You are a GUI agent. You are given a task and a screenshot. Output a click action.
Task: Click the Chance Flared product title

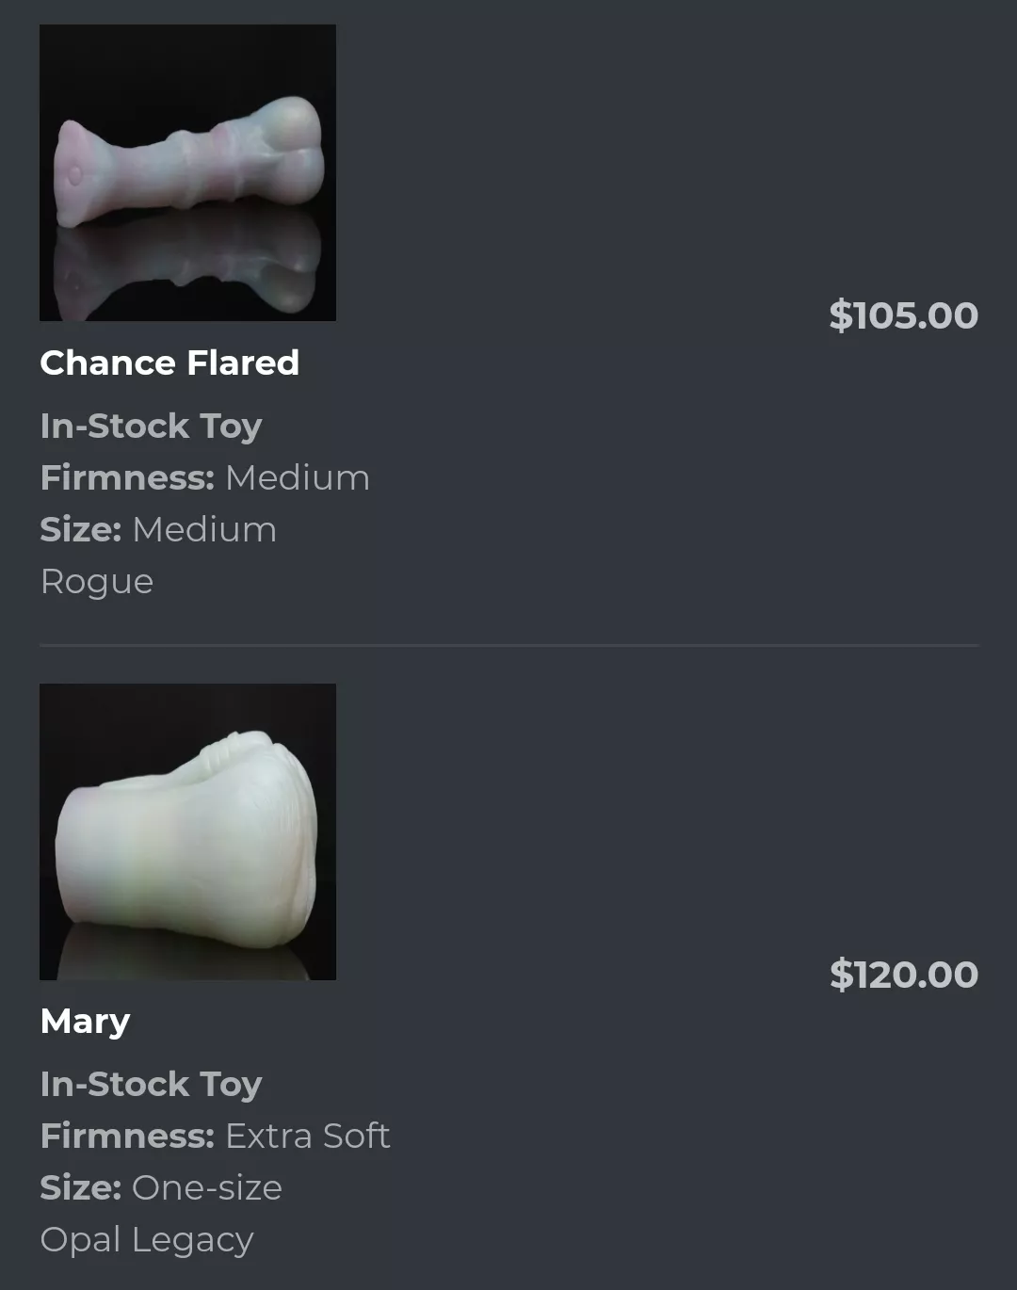pyautogui.click(x=169, y=363)
